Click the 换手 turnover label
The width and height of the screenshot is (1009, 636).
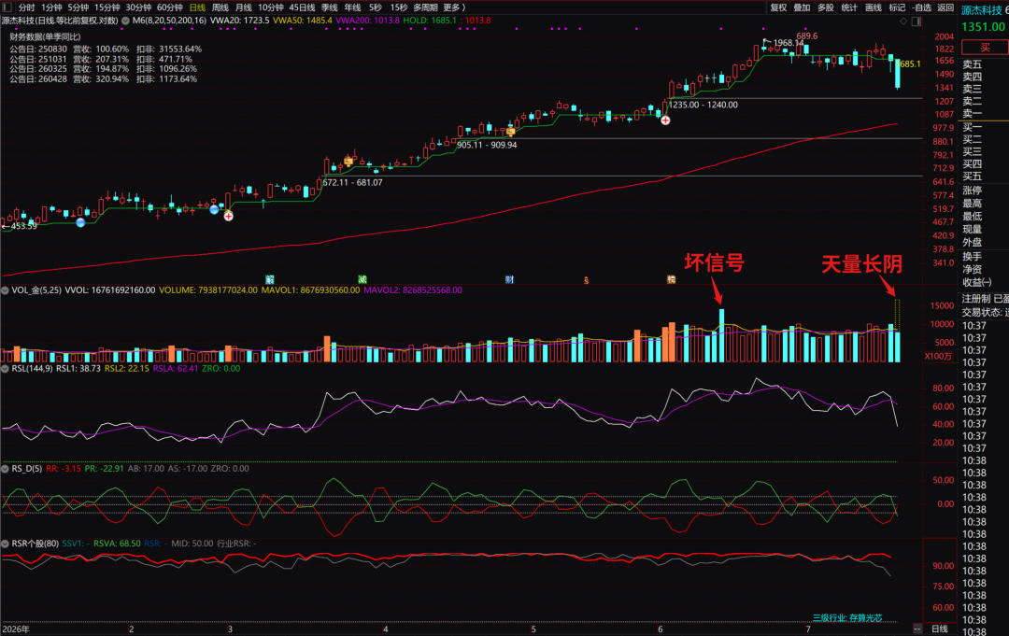point(973,257)
